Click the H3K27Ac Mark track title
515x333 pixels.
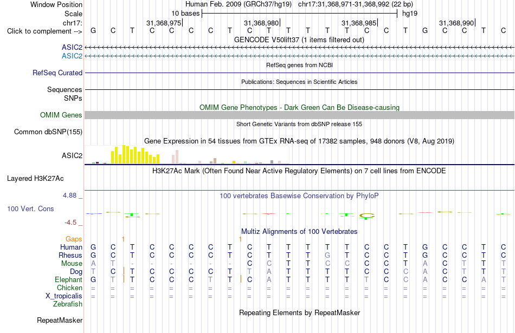pyautogui.click(x=299, y=171)
